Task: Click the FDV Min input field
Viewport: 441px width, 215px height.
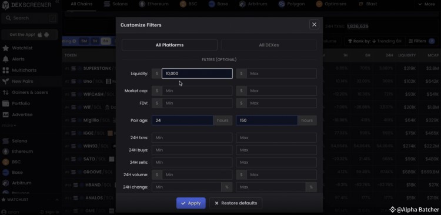Action: click(197, 103)
